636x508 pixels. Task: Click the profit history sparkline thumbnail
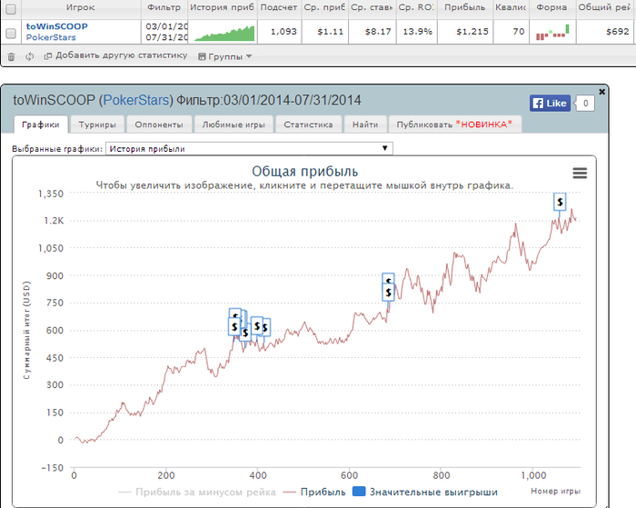click(224, 33)
